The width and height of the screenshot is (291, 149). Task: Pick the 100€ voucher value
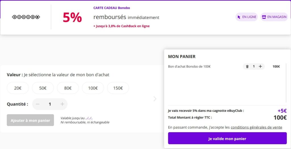[93, 88]
